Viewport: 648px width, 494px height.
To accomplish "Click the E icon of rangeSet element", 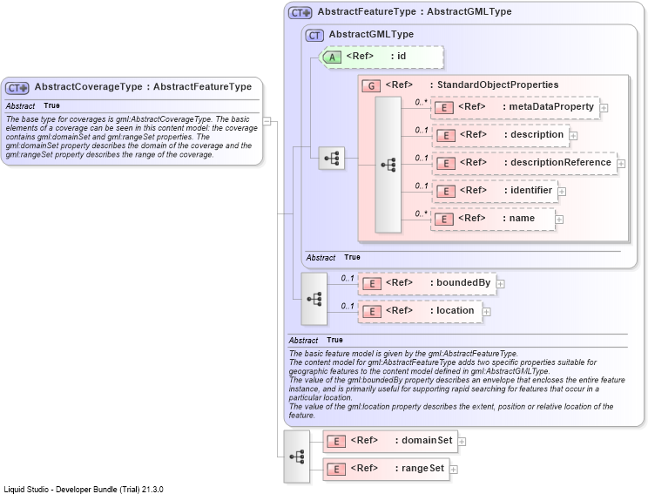I will click(x=336, y=470).
